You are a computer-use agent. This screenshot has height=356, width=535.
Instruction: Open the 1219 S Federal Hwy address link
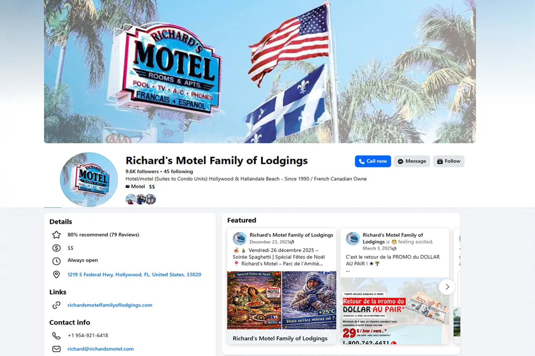[134, 274]
